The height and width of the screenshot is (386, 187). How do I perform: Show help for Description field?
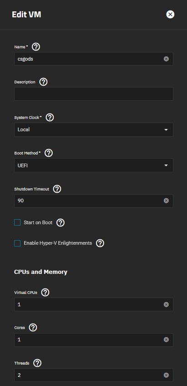tap(44, 82)
